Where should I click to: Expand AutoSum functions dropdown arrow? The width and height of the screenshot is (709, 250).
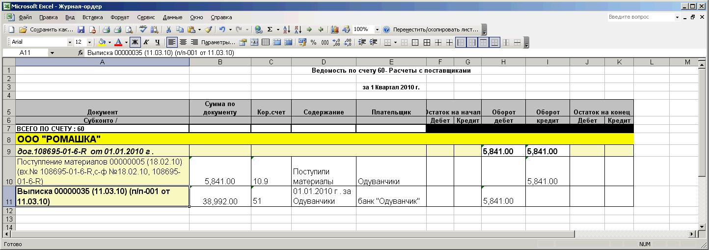[278, 29]
